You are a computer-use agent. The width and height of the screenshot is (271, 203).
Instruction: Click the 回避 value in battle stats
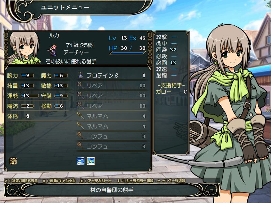[x=173, y=50]
